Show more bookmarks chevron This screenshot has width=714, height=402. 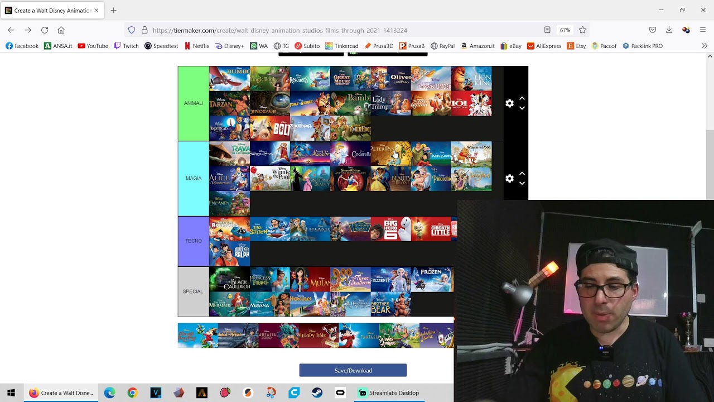pyautogui.click(x=704, y=46)
